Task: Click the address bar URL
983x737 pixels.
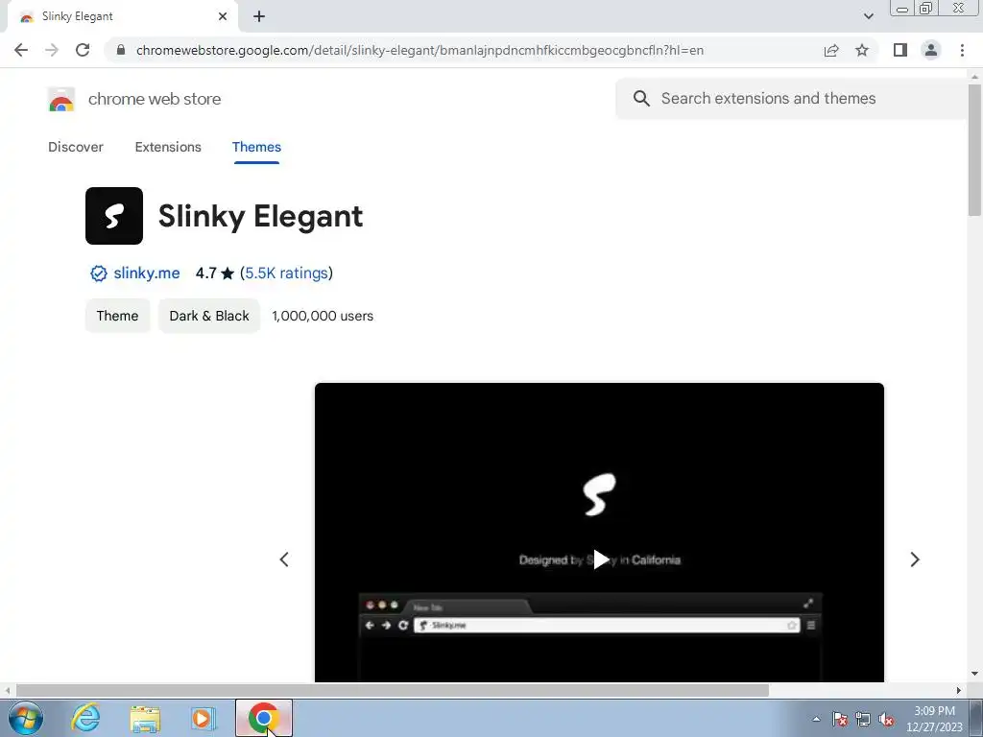Action: point(420,50)
